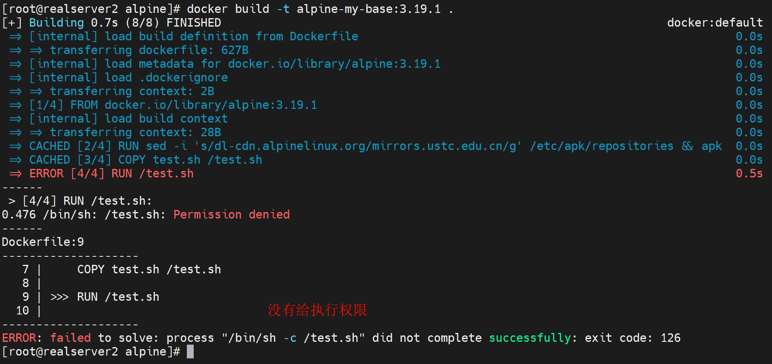Click the blinking cursor at the final prompt
The height and width of the screenshot is (364, 772).
[190, 352]
